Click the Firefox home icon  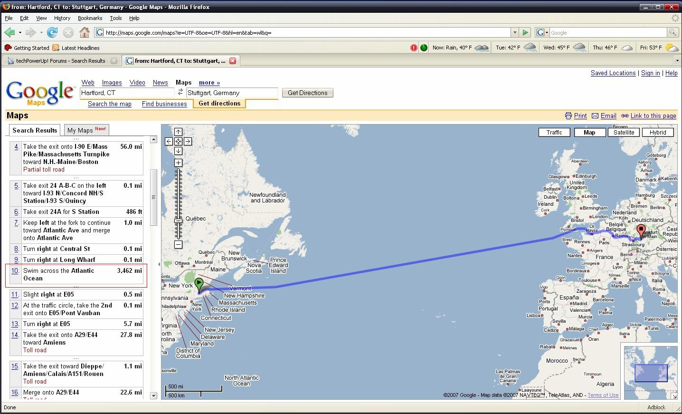pyautogui.click(x=85, y=32)
